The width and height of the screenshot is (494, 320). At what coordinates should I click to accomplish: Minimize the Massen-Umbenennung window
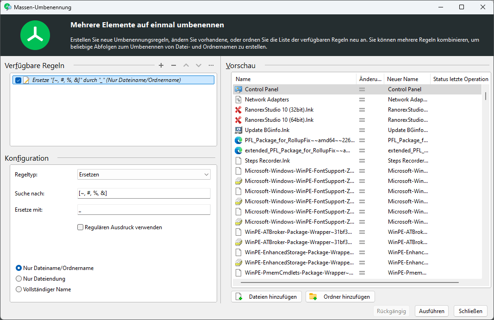coord(441,7)
